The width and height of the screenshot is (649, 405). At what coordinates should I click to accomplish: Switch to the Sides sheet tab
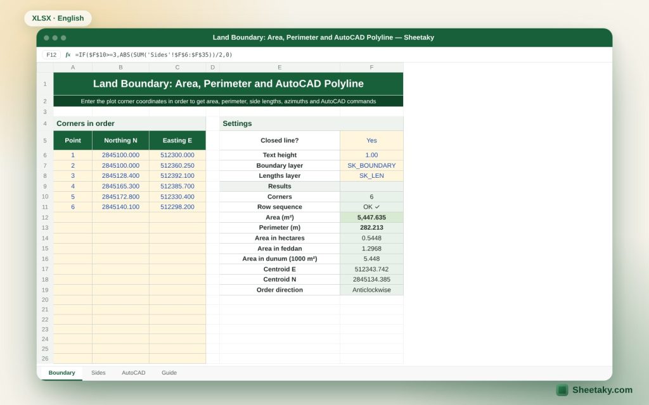tap(98, 373)
